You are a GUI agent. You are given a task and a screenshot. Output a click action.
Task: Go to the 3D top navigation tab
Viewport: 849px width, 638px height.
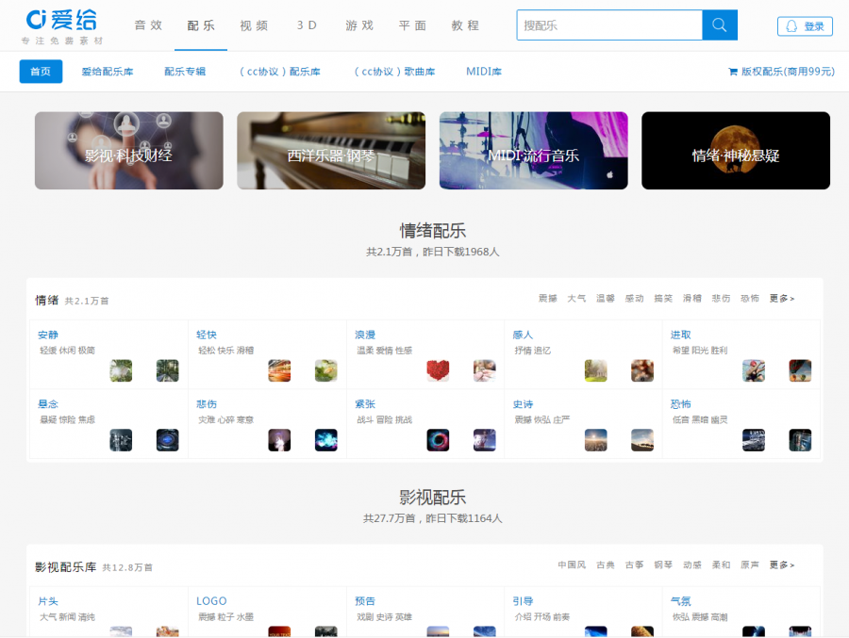[307, 25]
